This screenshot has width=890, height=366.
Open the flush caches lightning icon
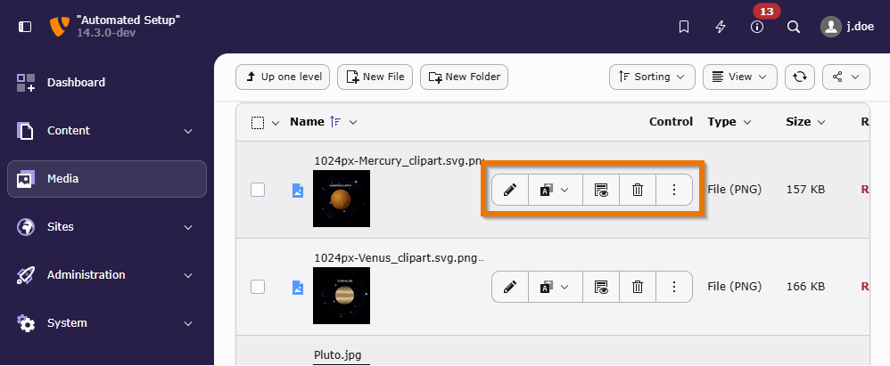(x=721, y=27)
